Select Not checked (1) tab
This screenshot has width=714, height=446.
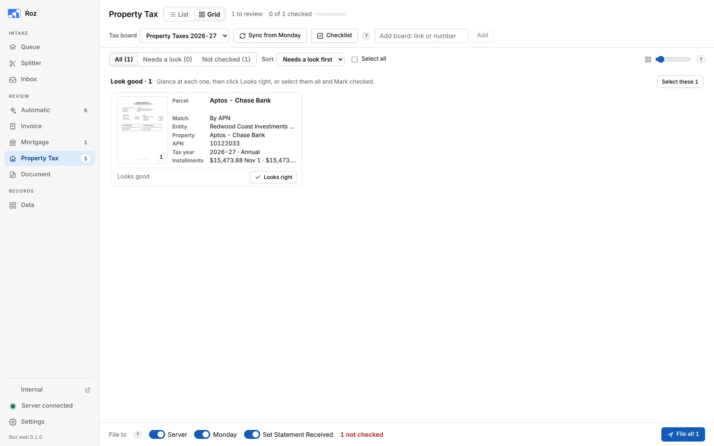click(x=226, y=59)
